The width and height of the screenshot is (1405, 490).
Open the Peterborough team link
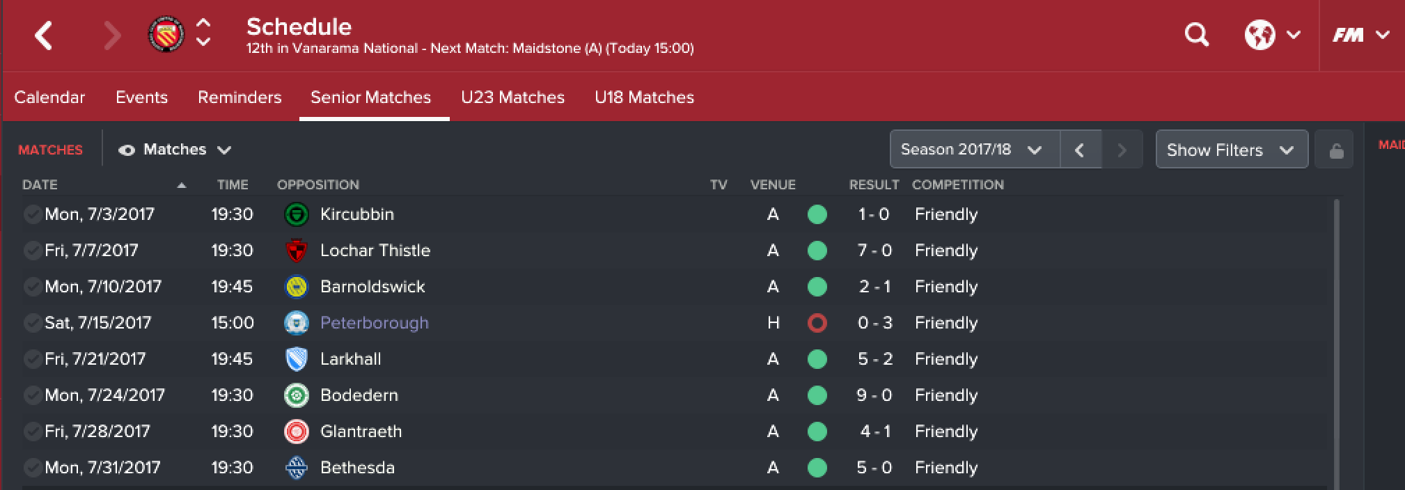374,323
